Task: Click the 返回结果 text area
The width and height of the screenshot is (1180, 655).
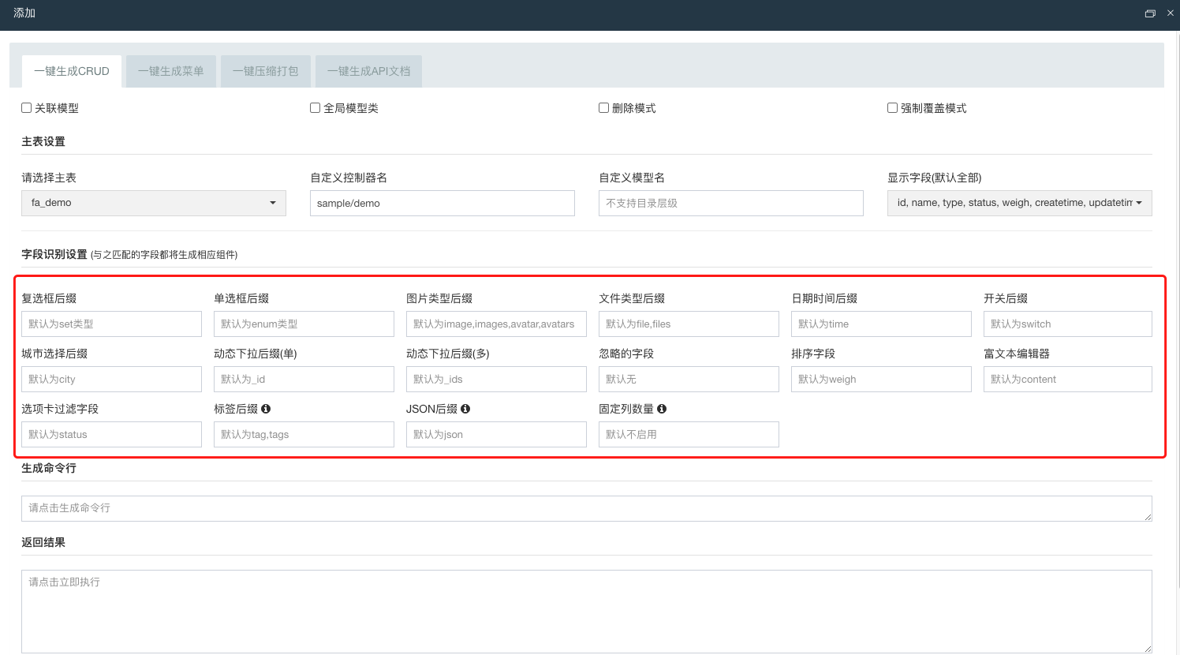Action: tap(587, 612)
